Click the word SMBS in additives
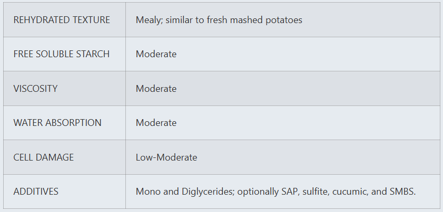This screenshot has height=212, width=443. [x=402, y=192]
